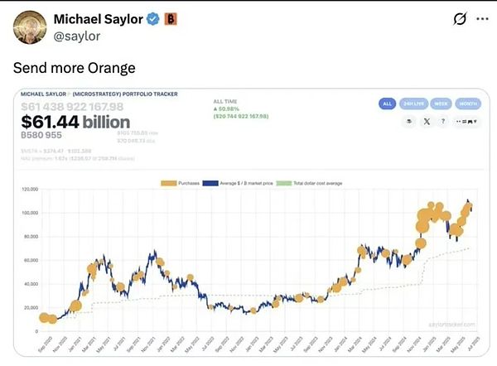
Task: Open the three-dot post options menu
Action: pos(485,19)
